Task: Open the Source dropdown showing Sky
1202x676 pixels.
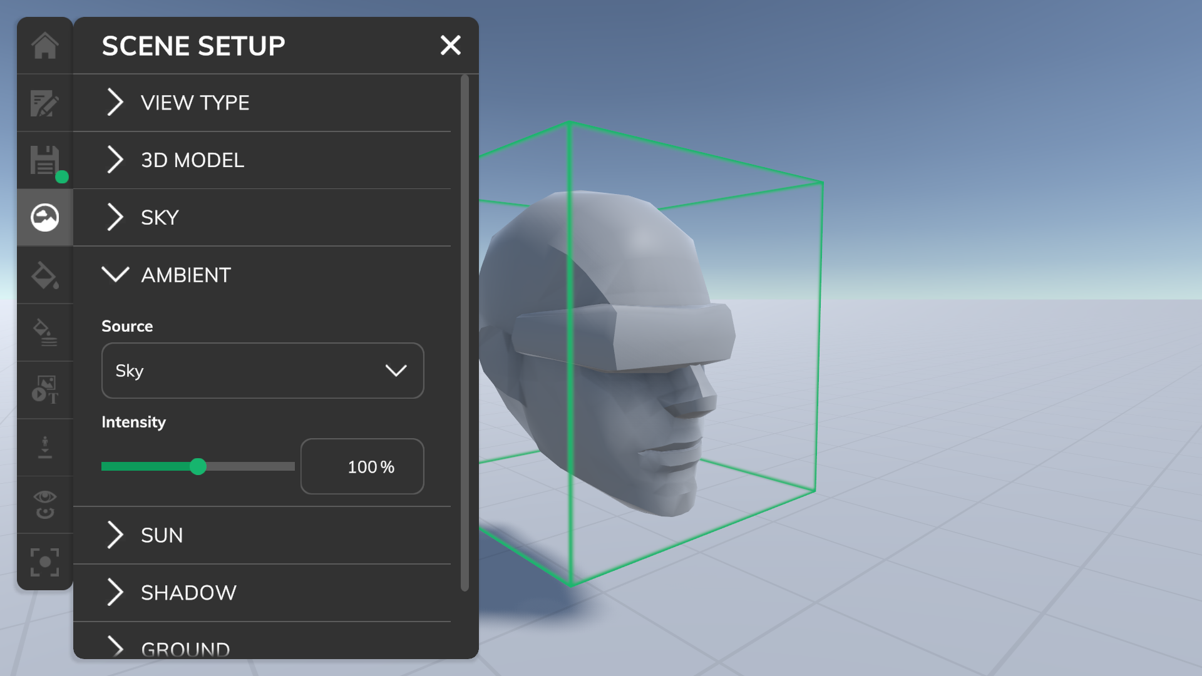Action: [x=263, y=371]
